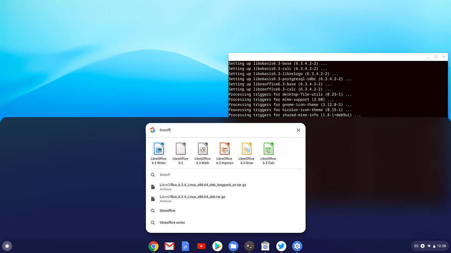Screen dimensions: 451x253
Task: Open Twitter from the shelf
Action: [x=281, y=246]
